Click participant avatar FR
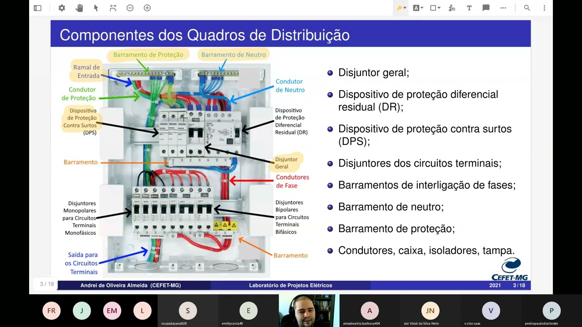Screen dimensions: 582x327 tap(51, 311)
